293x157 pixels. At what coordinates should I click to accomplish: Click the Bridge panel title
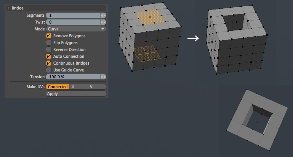[18, 8]
